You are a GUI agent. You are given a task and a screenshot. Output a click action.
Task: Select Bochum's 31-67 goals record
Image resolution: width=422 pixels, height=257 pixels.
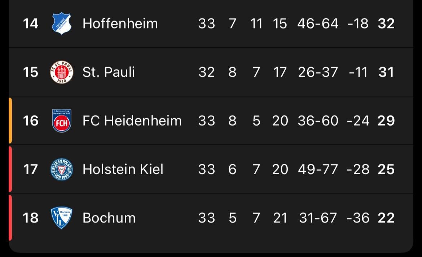[x=318, y=218]
